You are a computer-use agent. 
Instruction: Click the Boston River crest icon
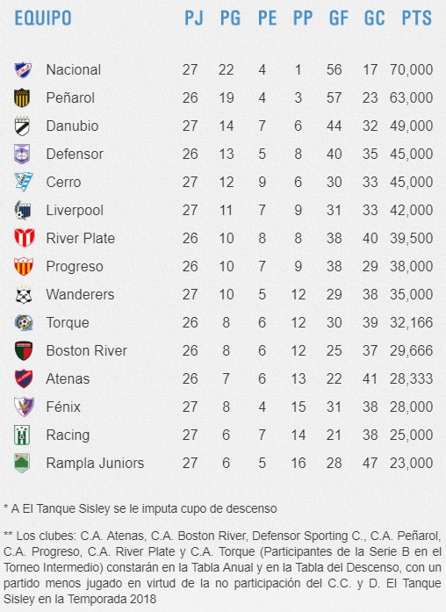(x=23, y=350)
